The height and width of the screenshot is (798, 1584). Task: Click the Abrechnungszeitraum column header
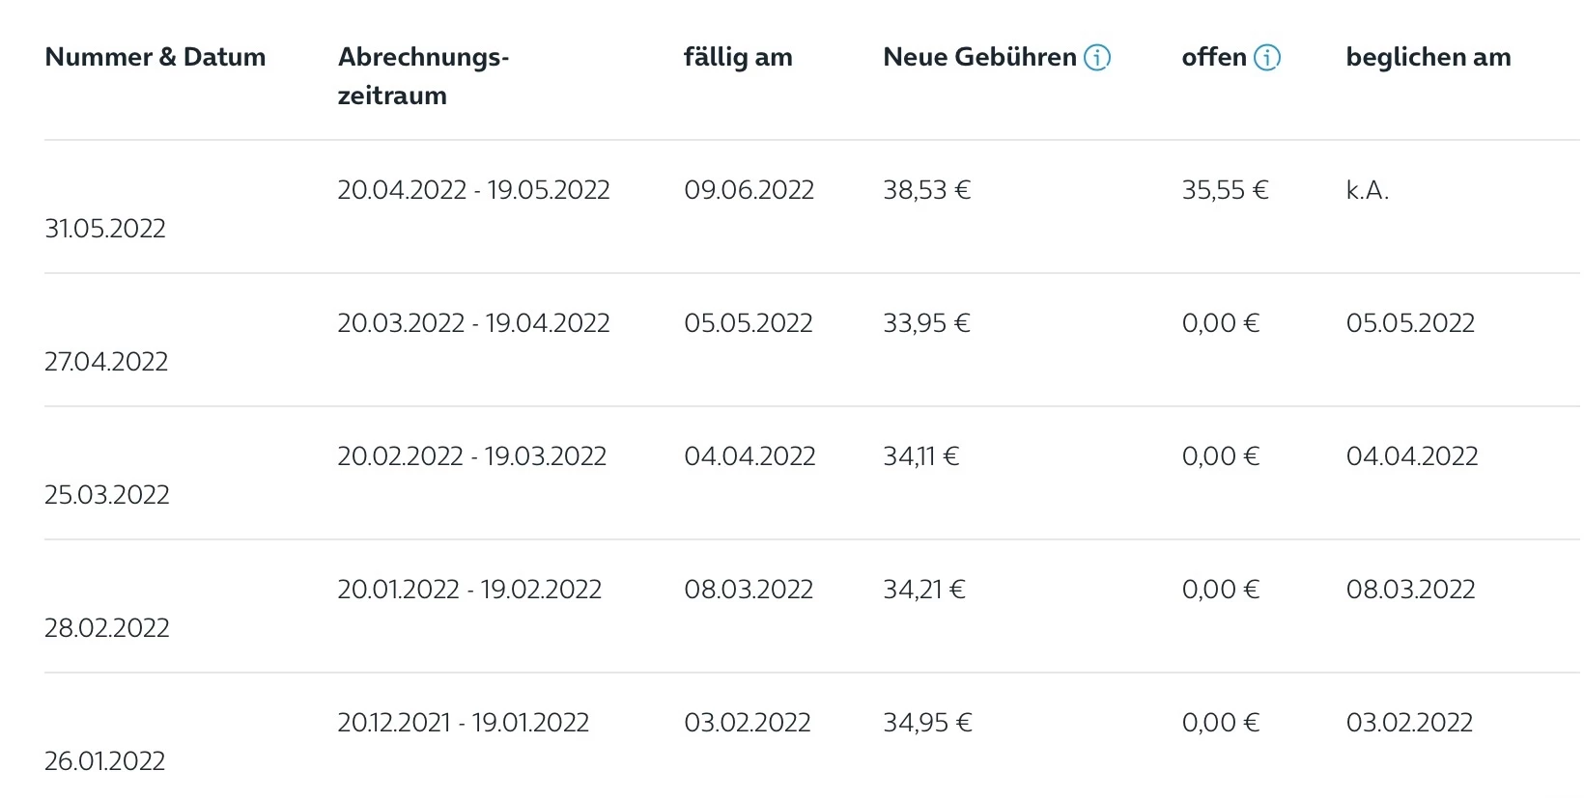(x=423, y=75)
